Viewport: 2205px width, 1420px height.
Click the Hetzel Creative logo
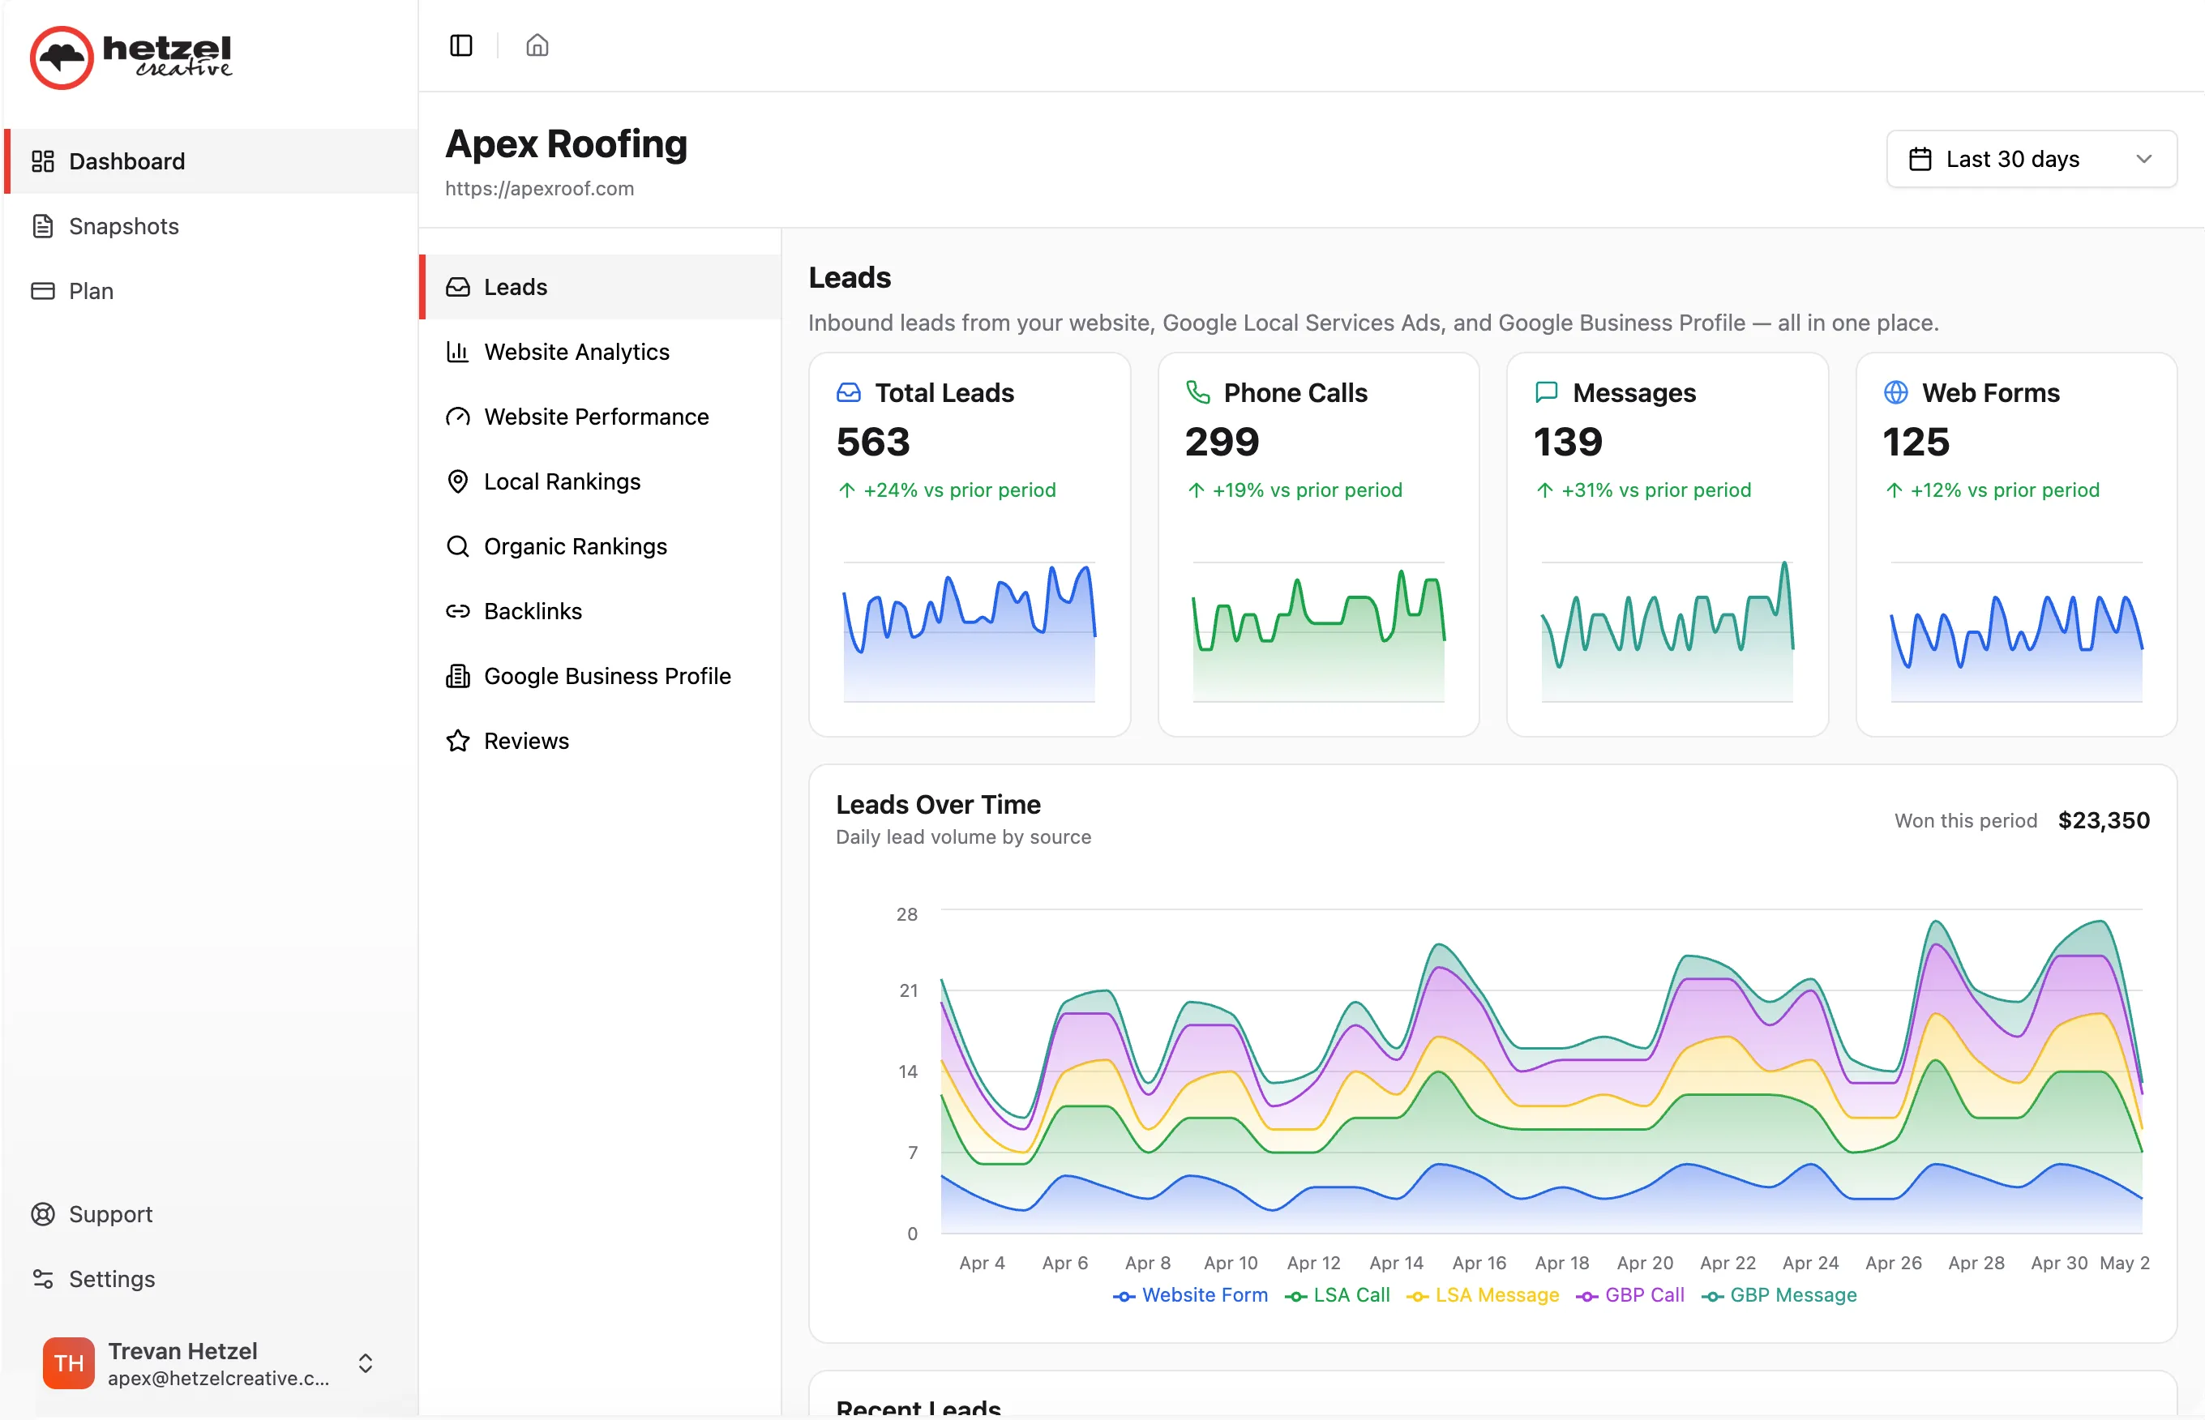(x=131, y=58)
